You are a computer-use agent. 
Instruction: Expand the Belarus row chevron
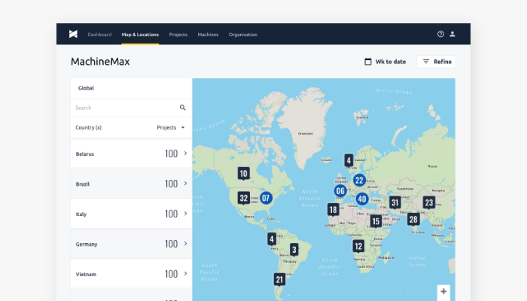185,154
